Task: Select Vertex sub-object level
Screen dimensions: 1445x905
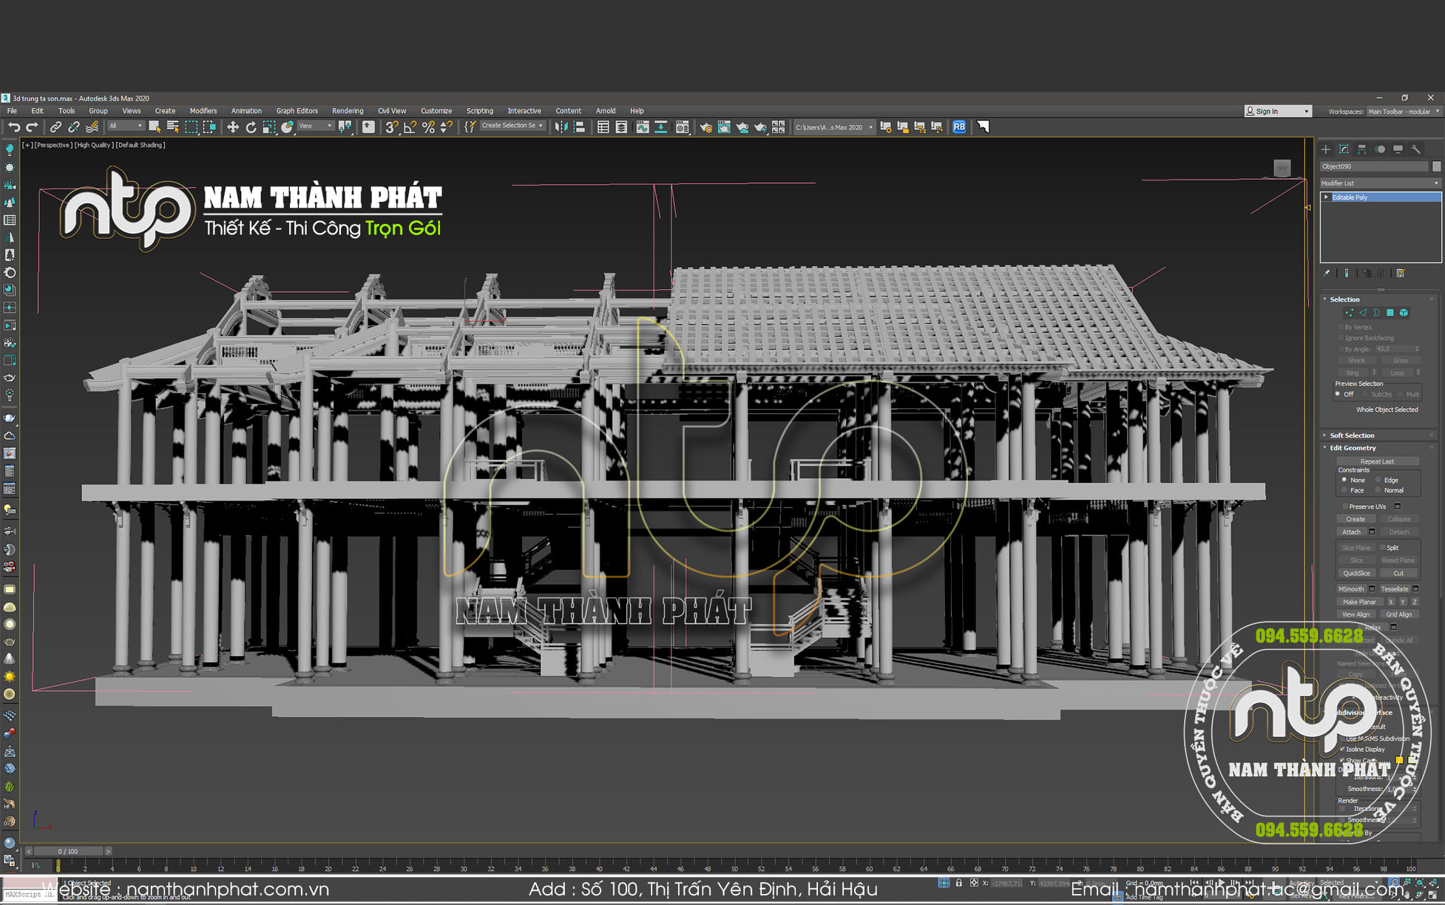Action: (x=1350, y=313)
